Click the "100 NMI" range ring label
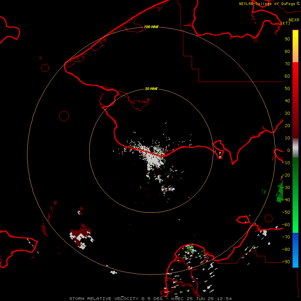 (x=151, y=27)
